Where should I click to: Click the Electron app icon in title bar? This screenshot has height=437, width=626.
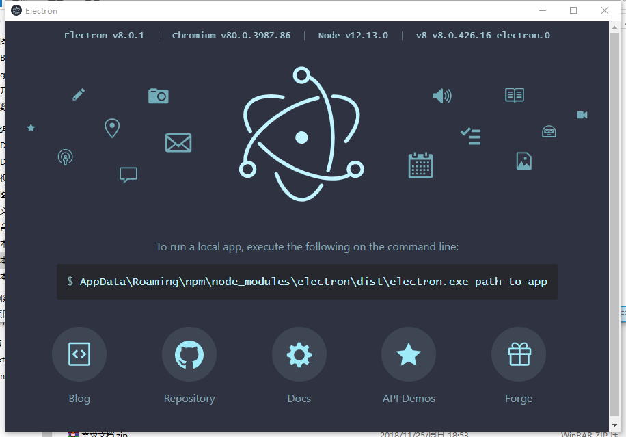(16, 10)
